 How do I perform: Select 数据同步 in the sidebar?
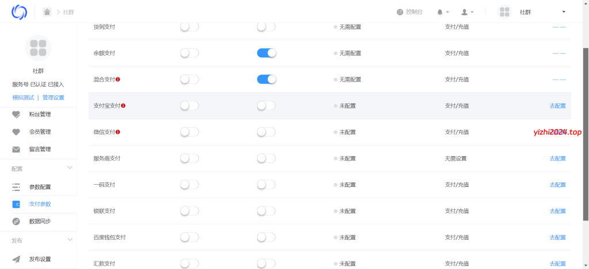(40, 221)
